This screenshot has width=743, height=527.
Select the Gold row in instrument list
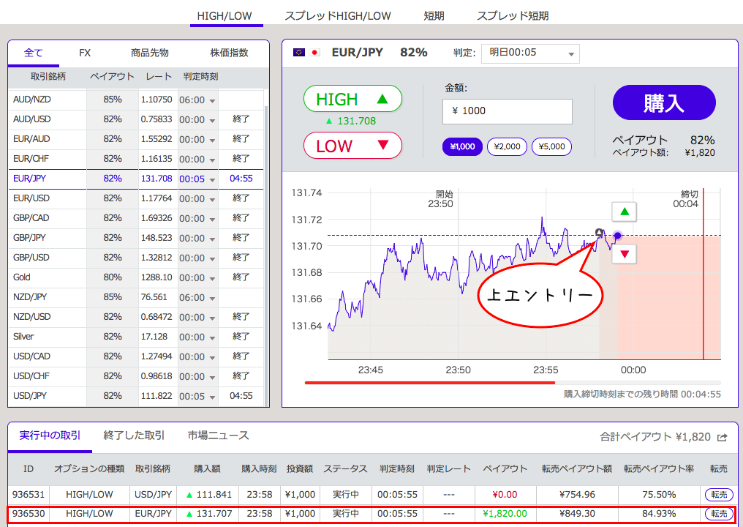[47, 277]
